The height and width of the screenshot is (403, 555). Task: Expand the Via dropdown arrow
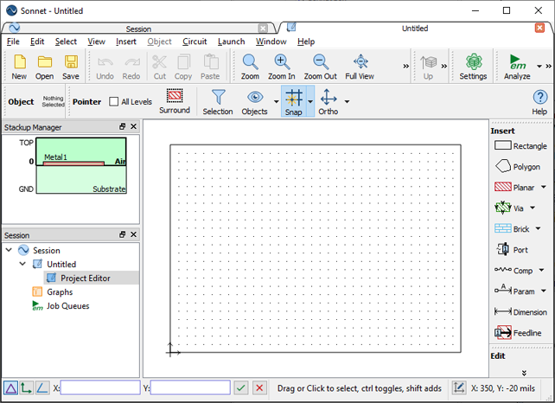click(533, 208)
